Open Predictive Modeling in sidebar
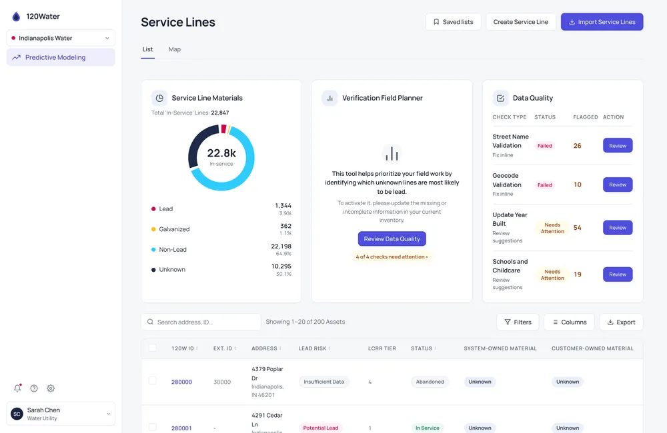This screenshot has height=433, width=667. click(61, 57)
